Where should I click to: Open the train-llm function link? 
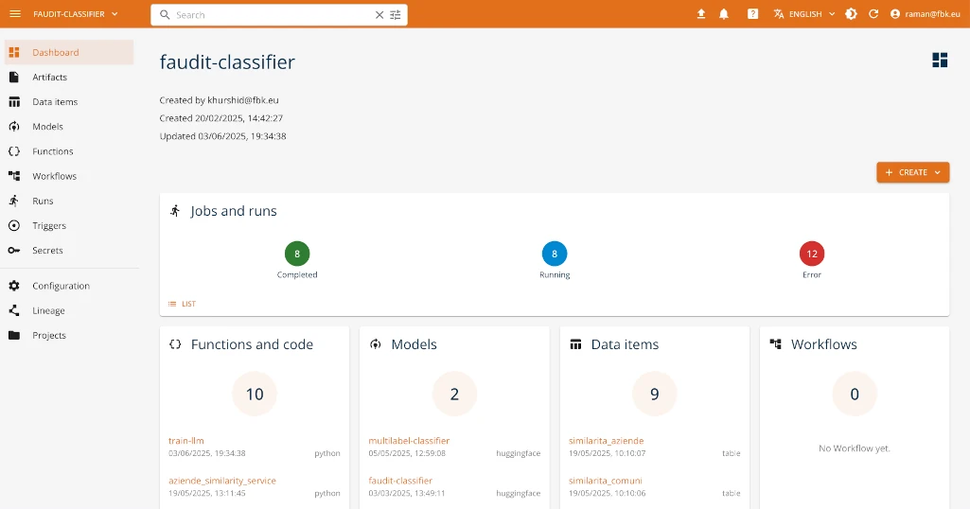[186, 441]
